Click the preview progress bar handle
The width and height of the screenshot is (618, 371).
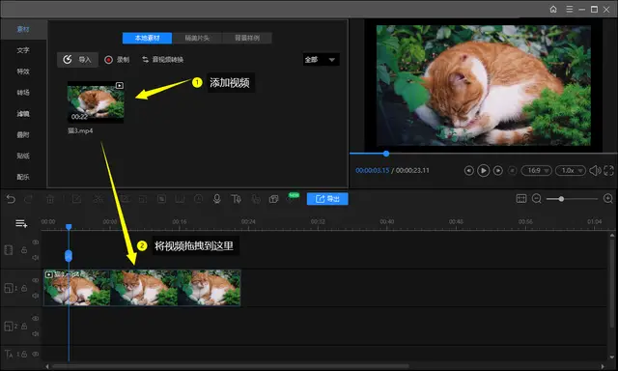pos(386,154)
